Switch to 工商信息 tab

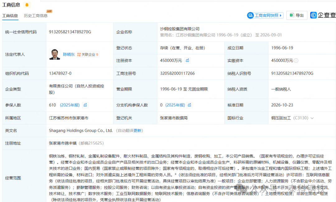(x=10, y=16)
